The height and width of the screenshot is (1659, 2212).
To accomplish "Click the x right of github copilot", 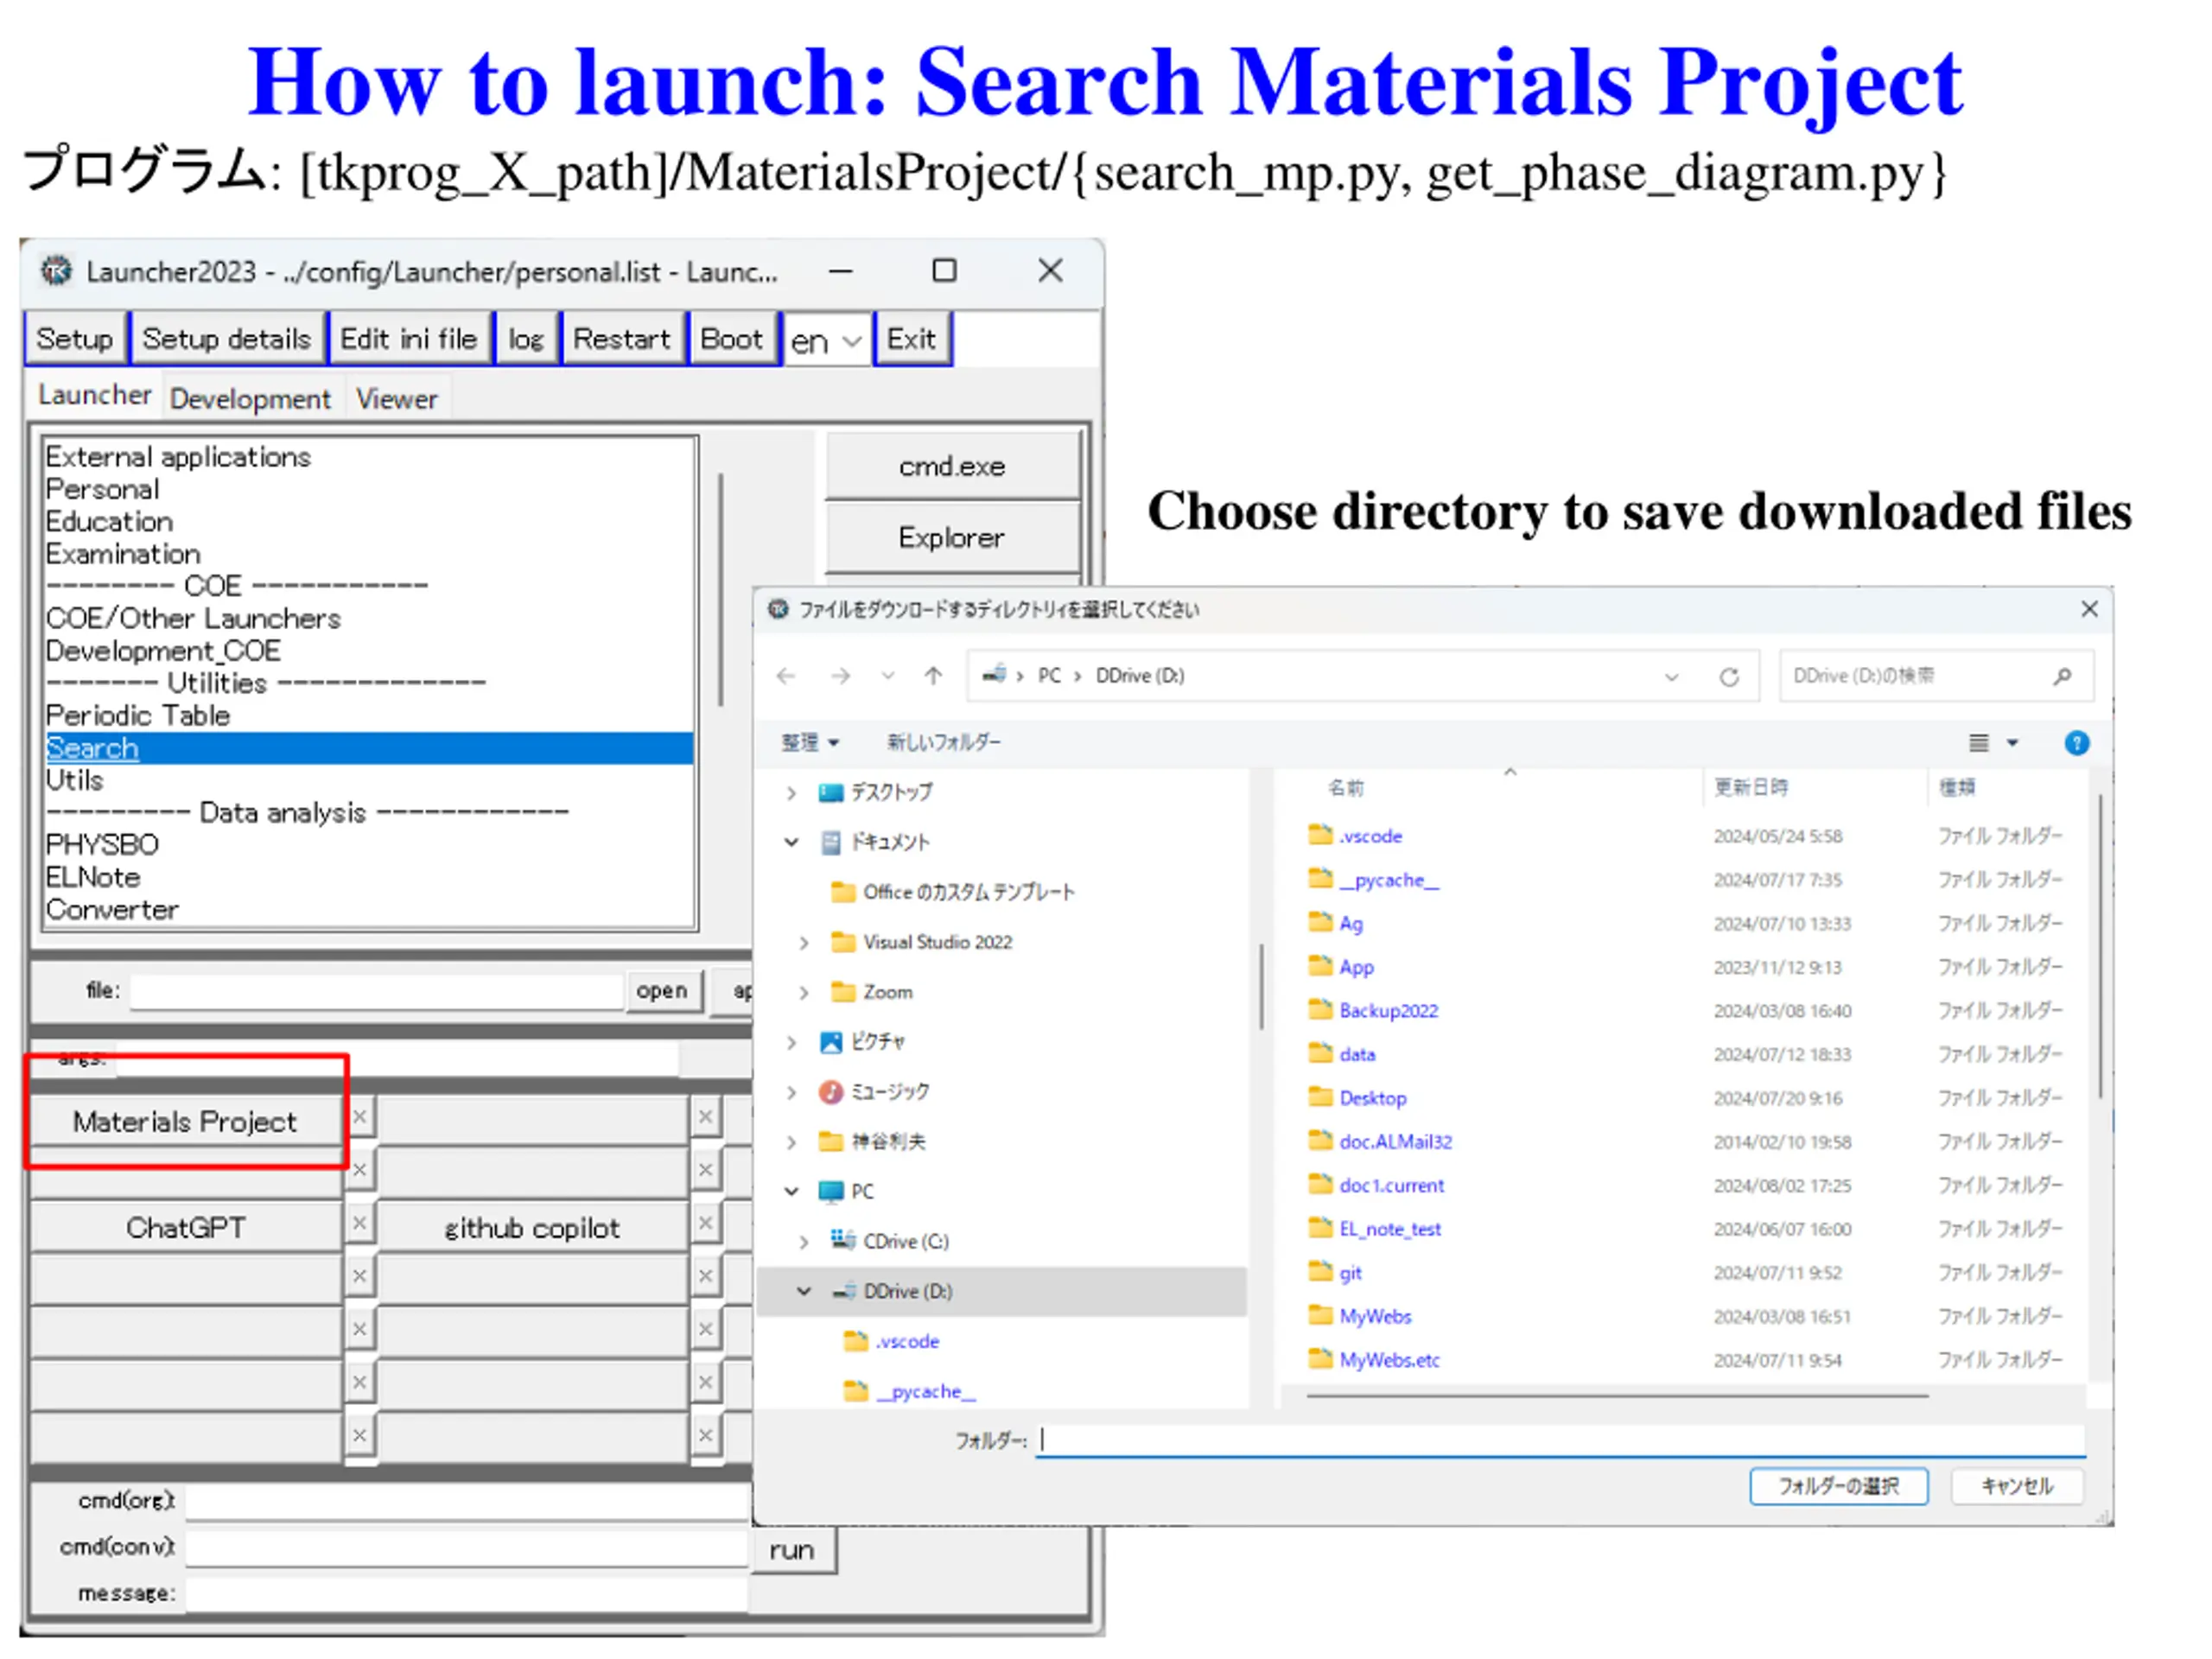I will (706, 1223).
